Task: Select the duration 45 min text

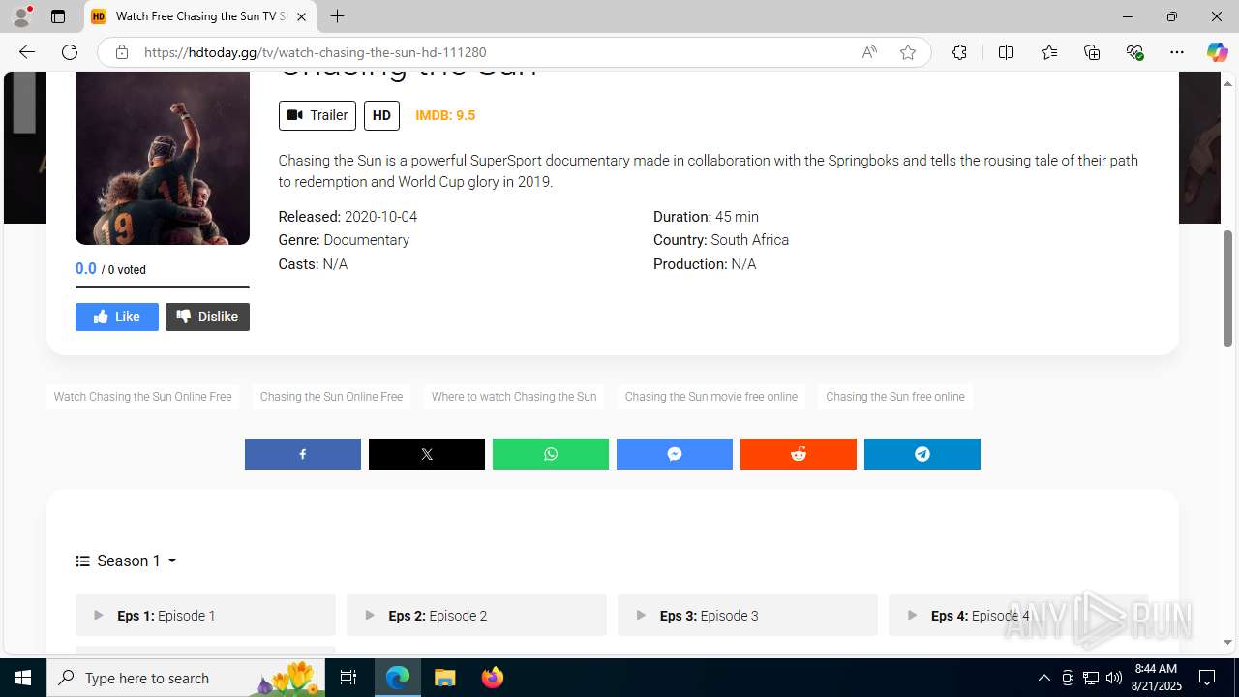Action: (x=737, y=217)
